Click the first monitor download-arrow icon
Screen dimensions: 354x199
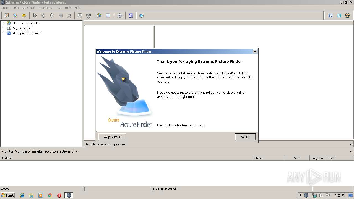pyautogui.click(x=80, y=16)
